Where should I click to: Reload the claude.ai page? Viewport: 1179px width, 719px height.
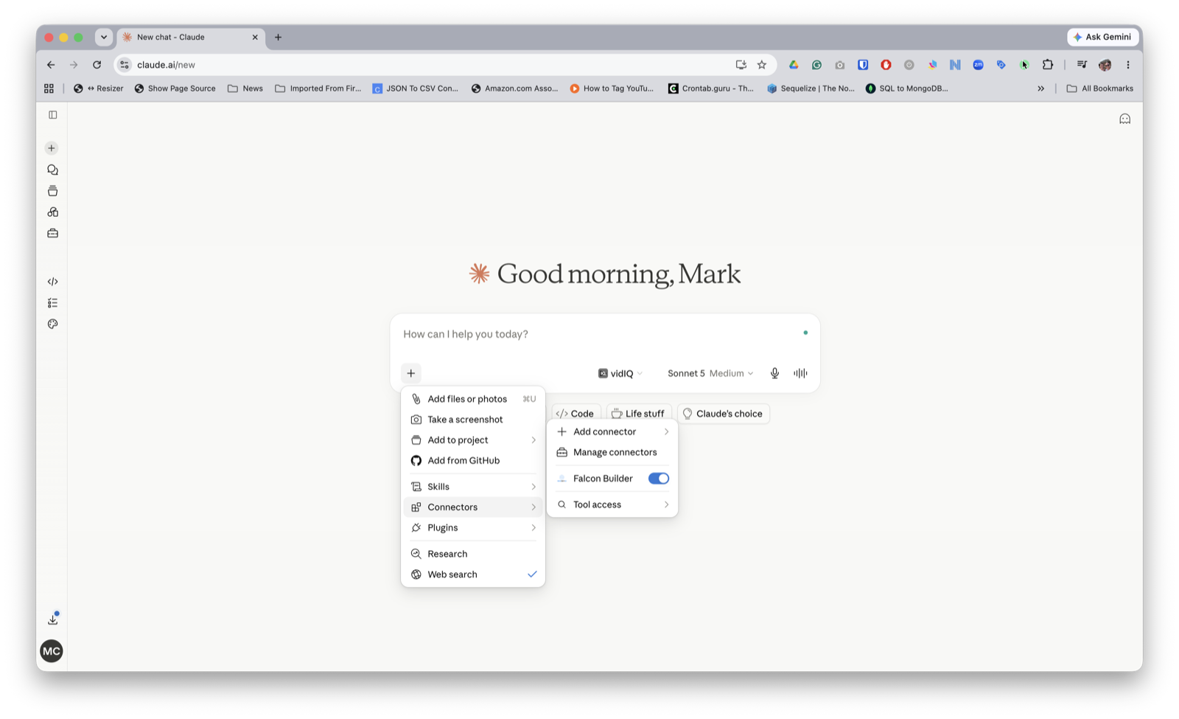click(97, 65)
